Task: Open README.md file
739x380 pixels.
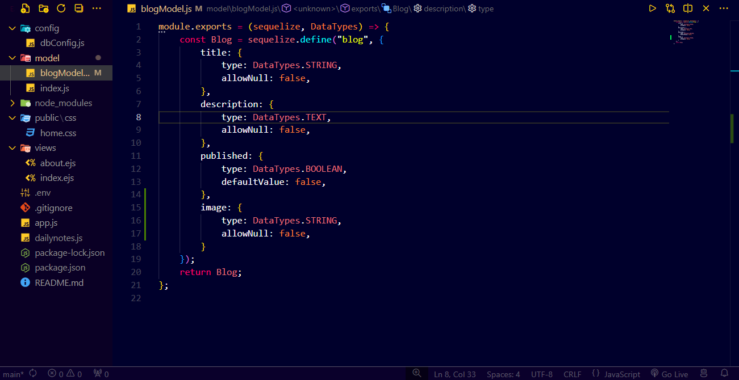Action: coord(56,282)
